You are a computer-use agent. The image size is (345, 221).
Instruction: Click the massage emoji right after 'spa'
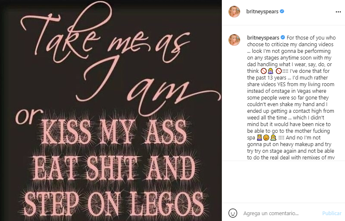coord(259,137)
